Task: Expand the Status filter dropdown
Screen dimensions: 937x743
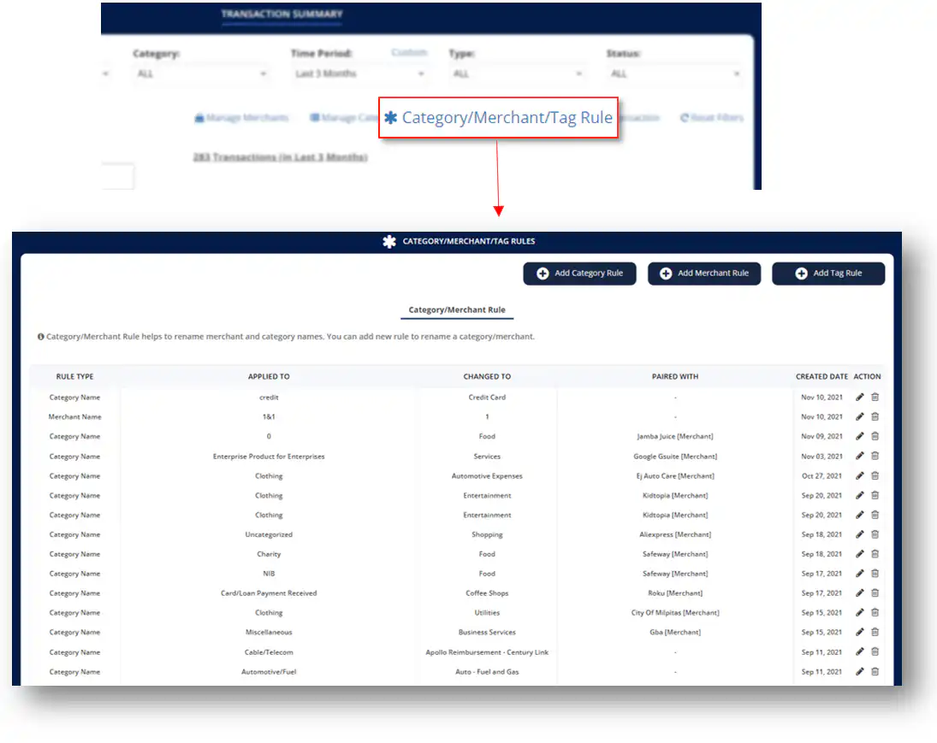Action: [x=674, y=74]
